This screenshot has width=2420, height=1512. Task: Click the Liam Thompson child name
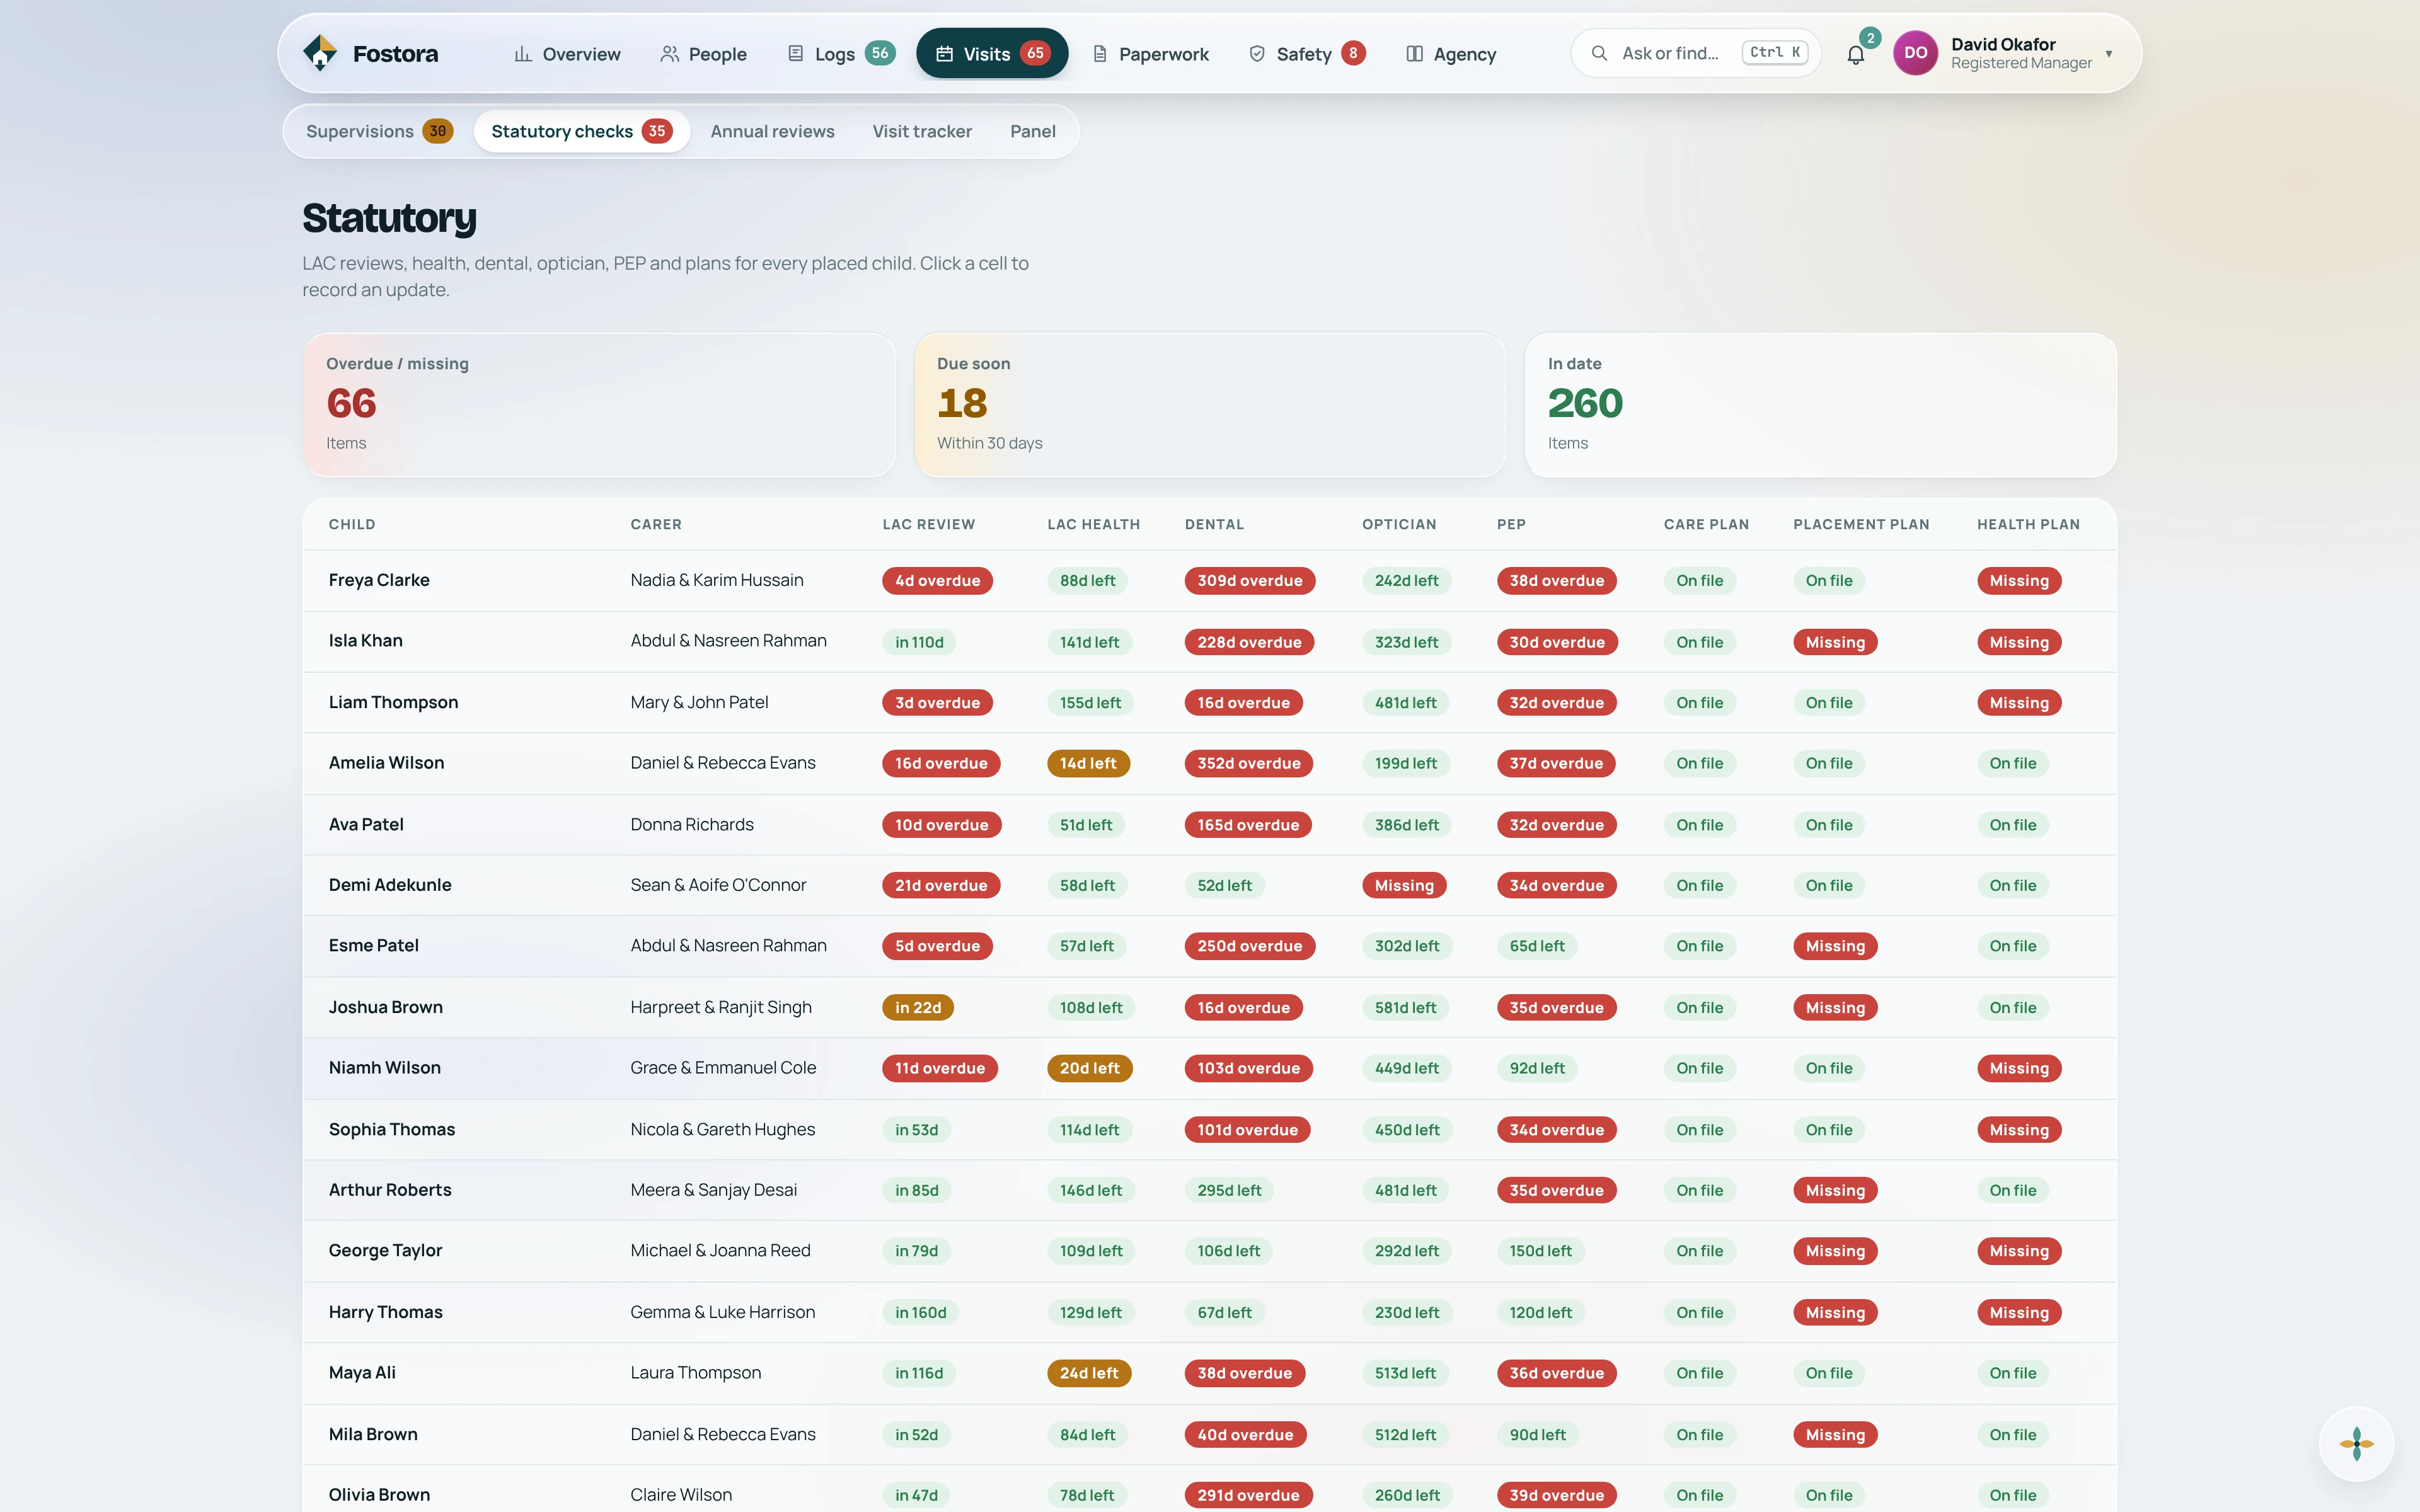tap(393, 702)
